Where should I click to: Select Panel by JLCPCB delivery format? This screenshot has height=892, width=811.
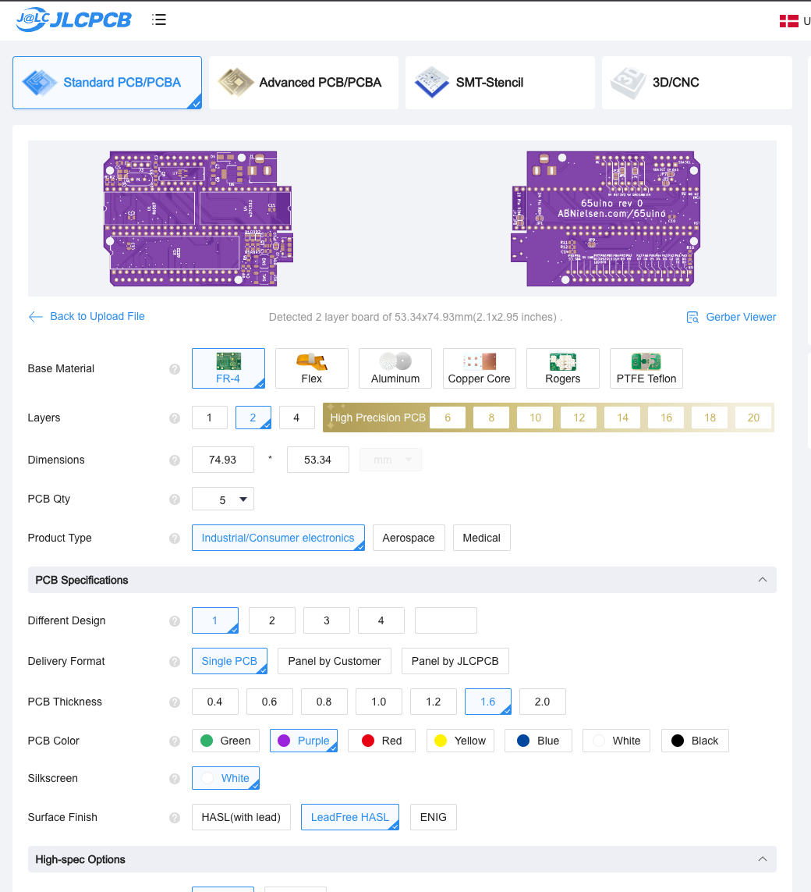(455, 661)
